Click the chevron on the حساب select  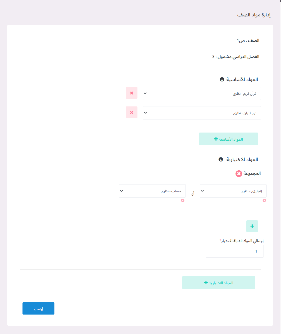[121, 191]
